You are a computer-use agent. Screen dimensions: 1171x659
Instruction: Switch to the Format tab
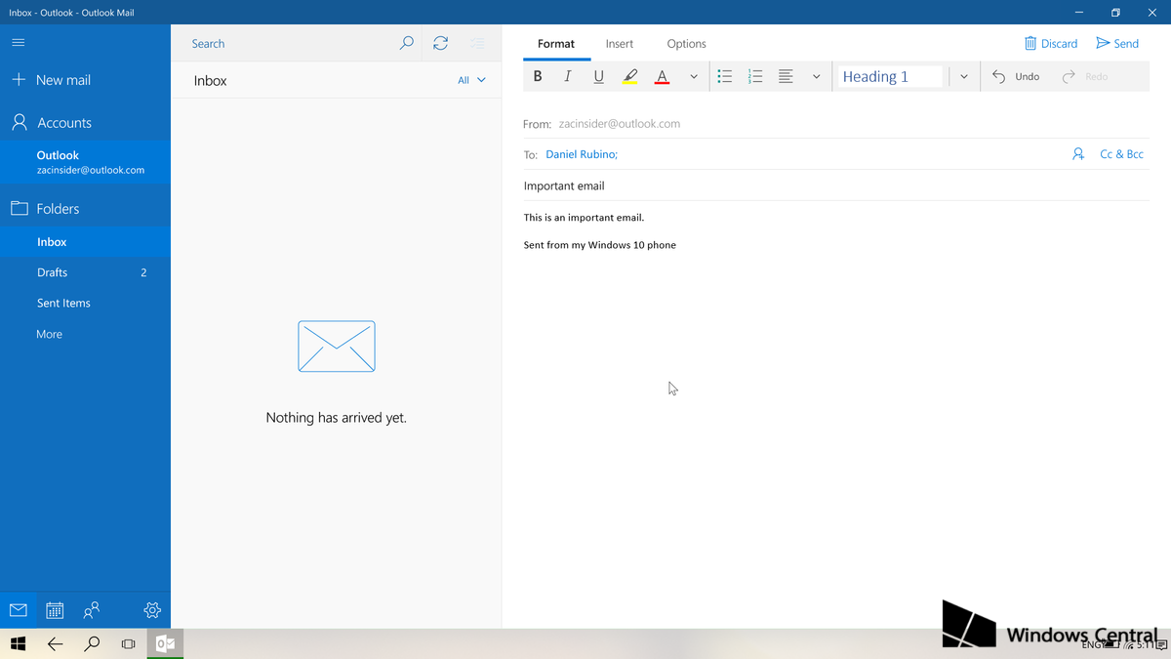click(556, 44)
